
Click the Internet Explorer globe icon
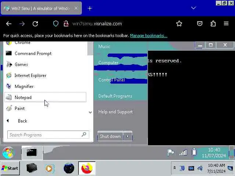click(x=9, y=76)
